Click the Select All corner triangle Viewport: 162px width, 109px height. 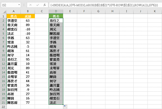click(4, 12)
